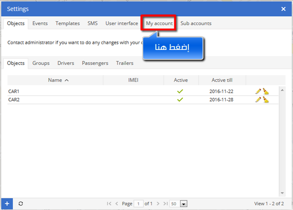293x210 pixels.
Task: Switch to the Events tab
Action: 40,24
